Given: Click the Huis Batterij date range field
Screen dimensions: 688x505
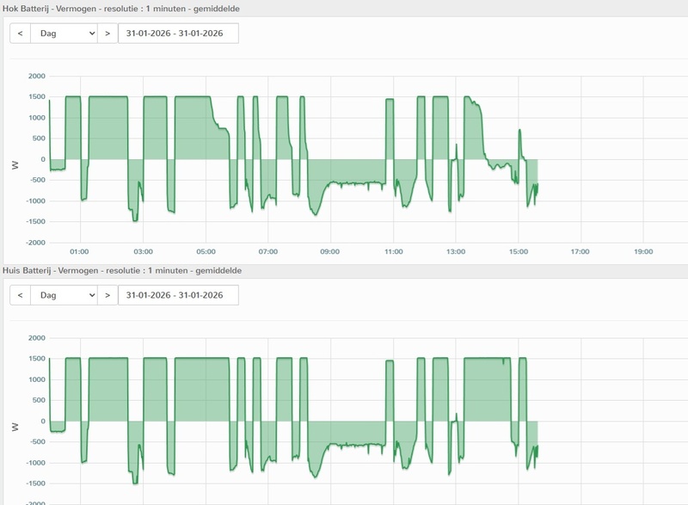Looking at the screenshot, I should pos(178,295).
